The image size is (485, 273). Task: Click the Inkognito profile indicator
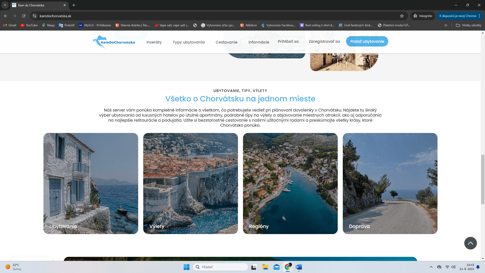coord(423,16)
